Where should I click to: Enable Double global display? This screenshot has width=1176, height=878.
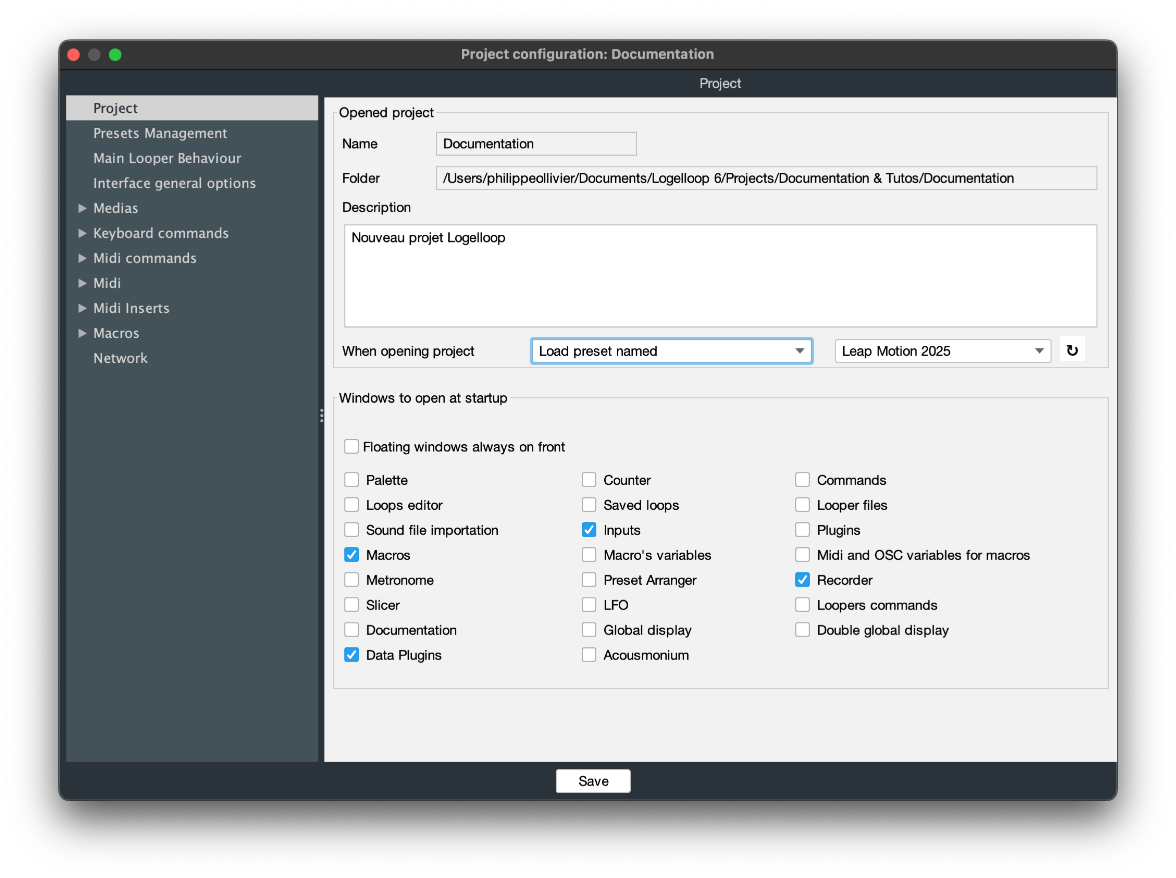pyautogui.click(x=802, y=629)
